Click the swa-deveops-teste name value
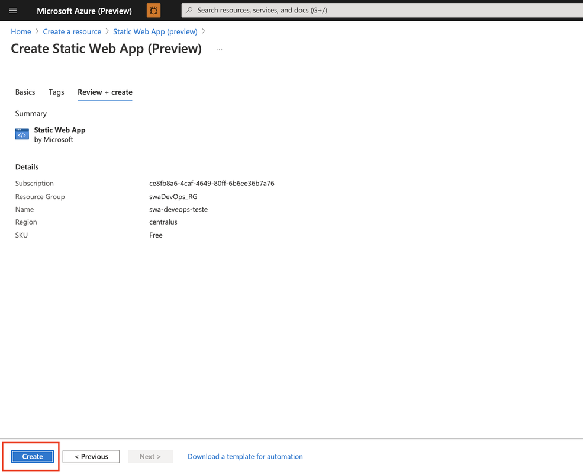 coord(179,210)
